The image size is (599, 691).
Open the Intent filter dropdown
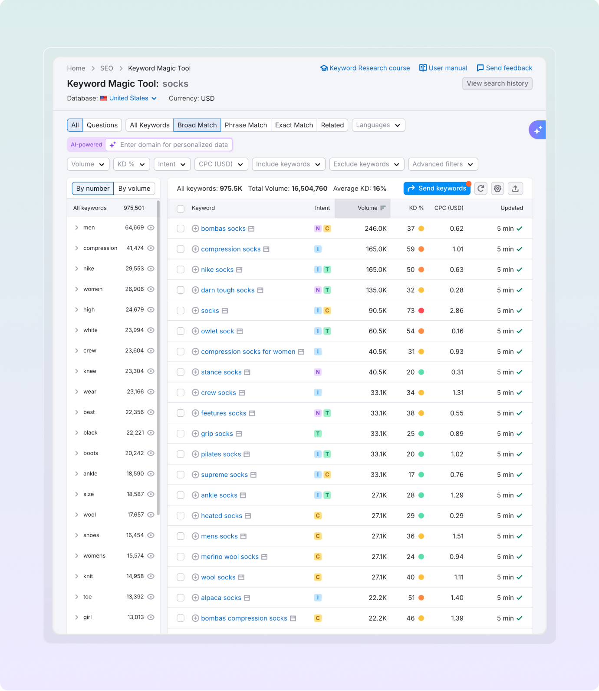[172, 164]
